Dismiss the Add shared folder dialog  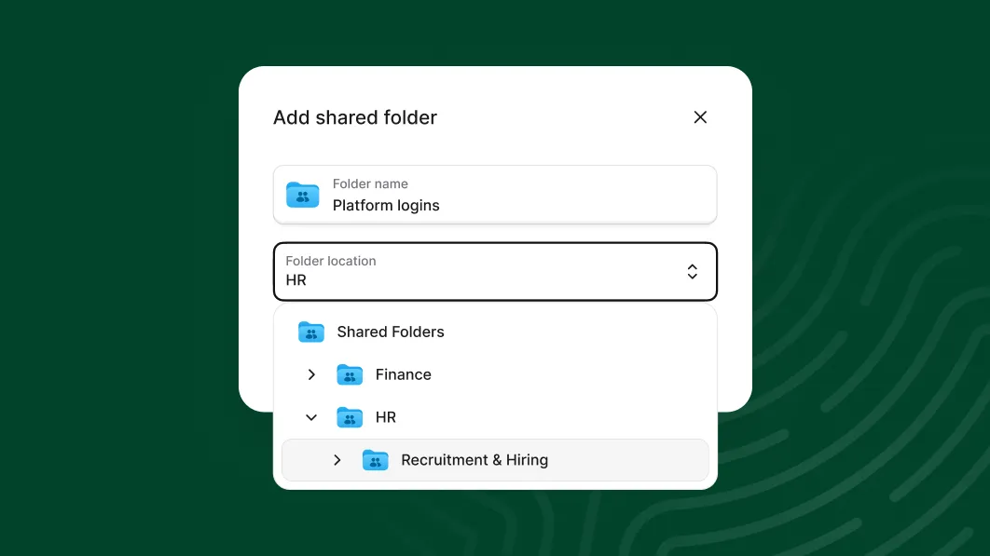(x=700, y=117)
